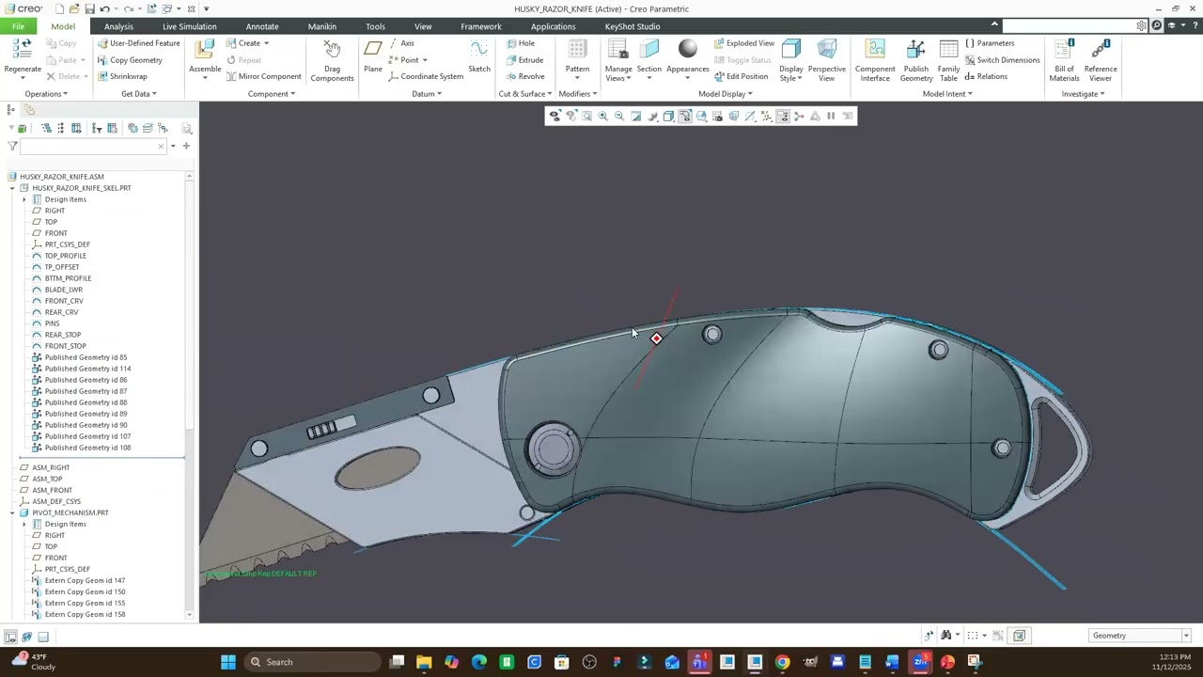This screenshot has height=677, width=1203.
Task: Launch Publish Geometry tool
Action: click(x=916, y=60)
